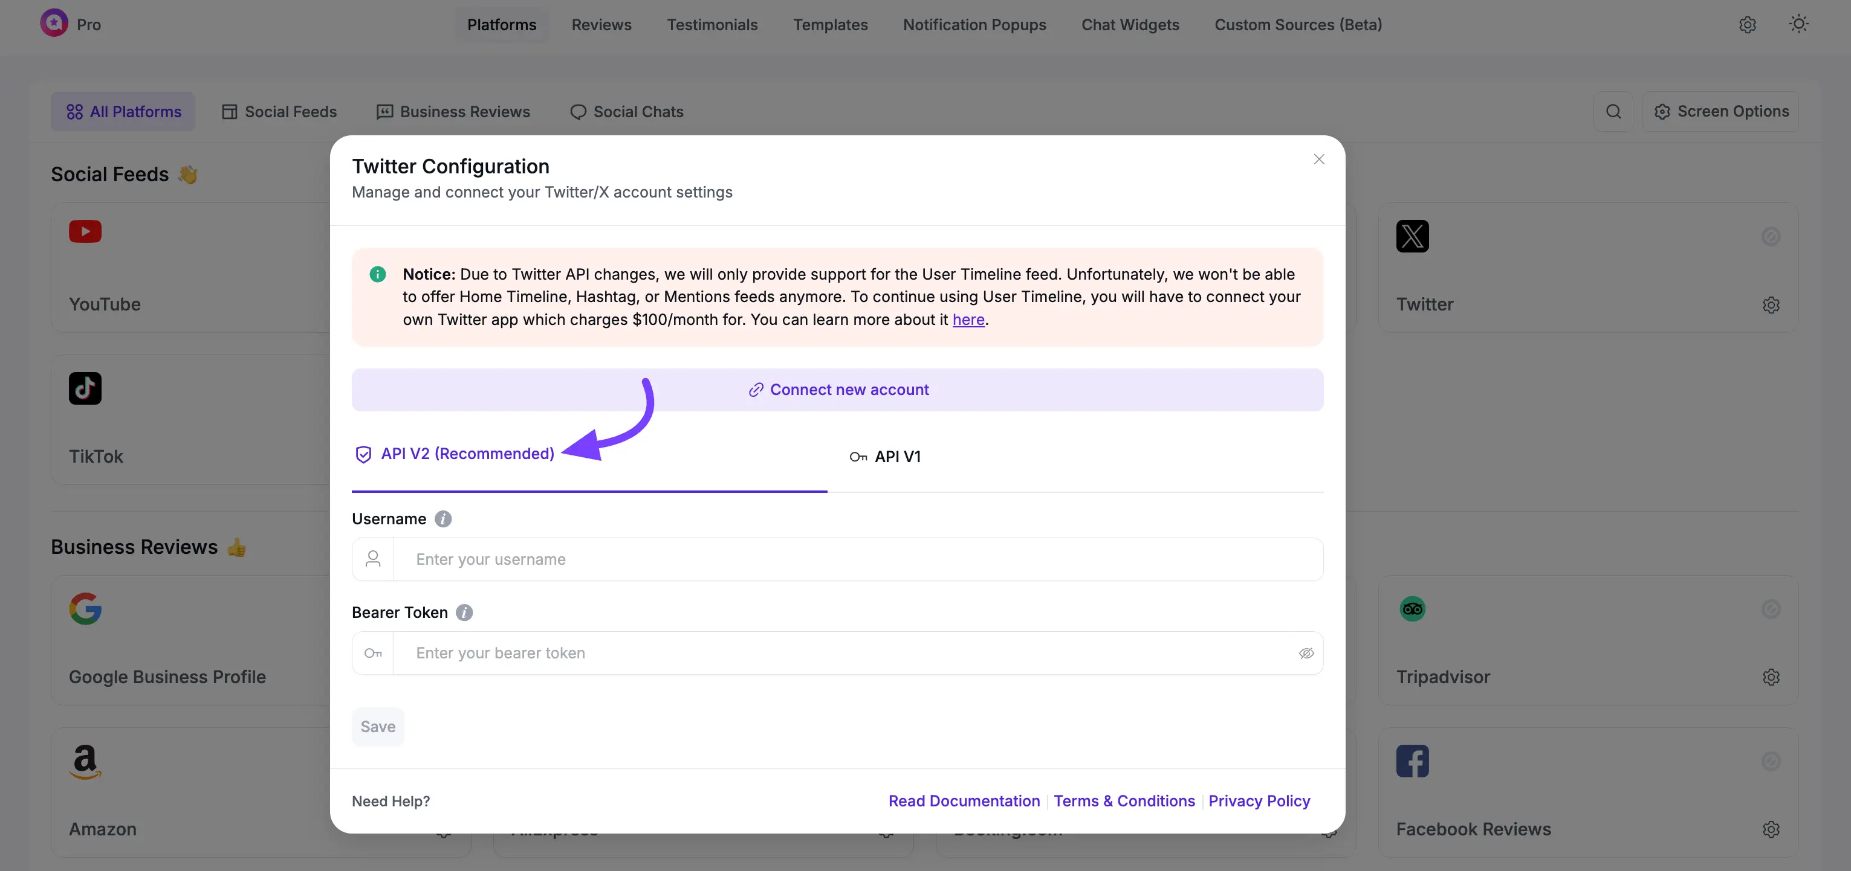
Task: Open the app settings gear in top bar
Action: (x=1748, y=24)
